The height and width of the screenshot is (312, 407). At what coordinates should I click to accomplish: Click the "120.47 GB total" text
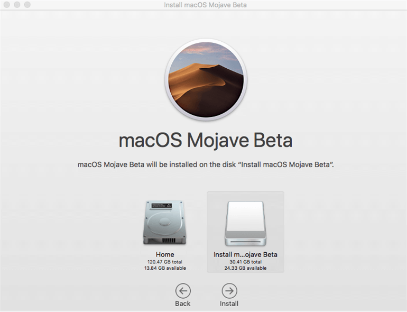point(165,262)
